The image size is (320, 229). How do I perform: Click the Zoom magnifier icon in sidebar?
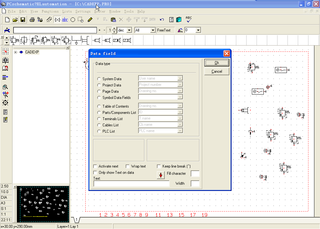click(5, 87)
